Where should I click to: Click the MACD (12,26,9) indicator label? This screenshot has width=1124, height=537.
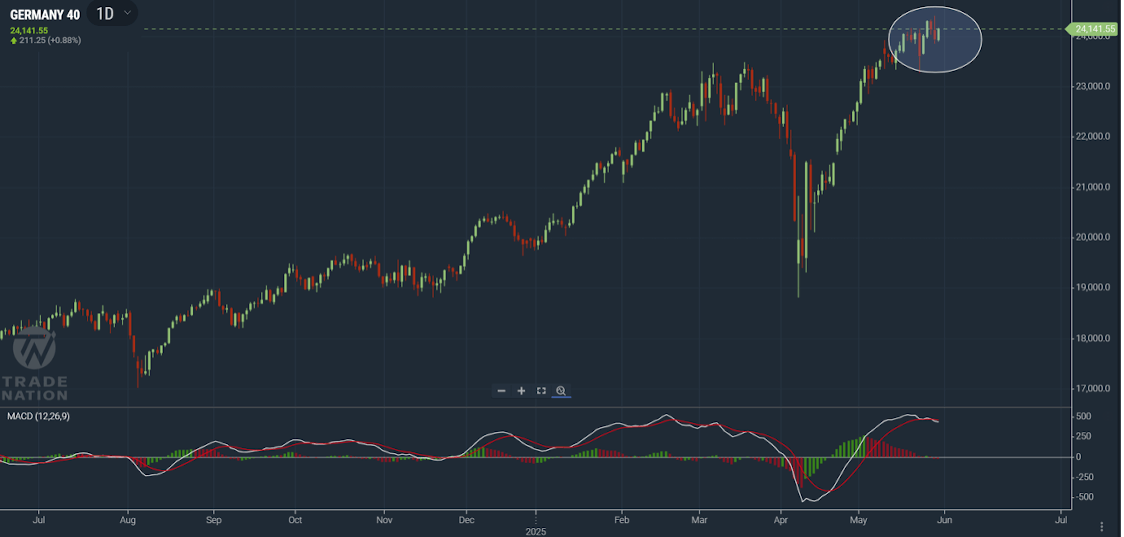click(38, 416)
